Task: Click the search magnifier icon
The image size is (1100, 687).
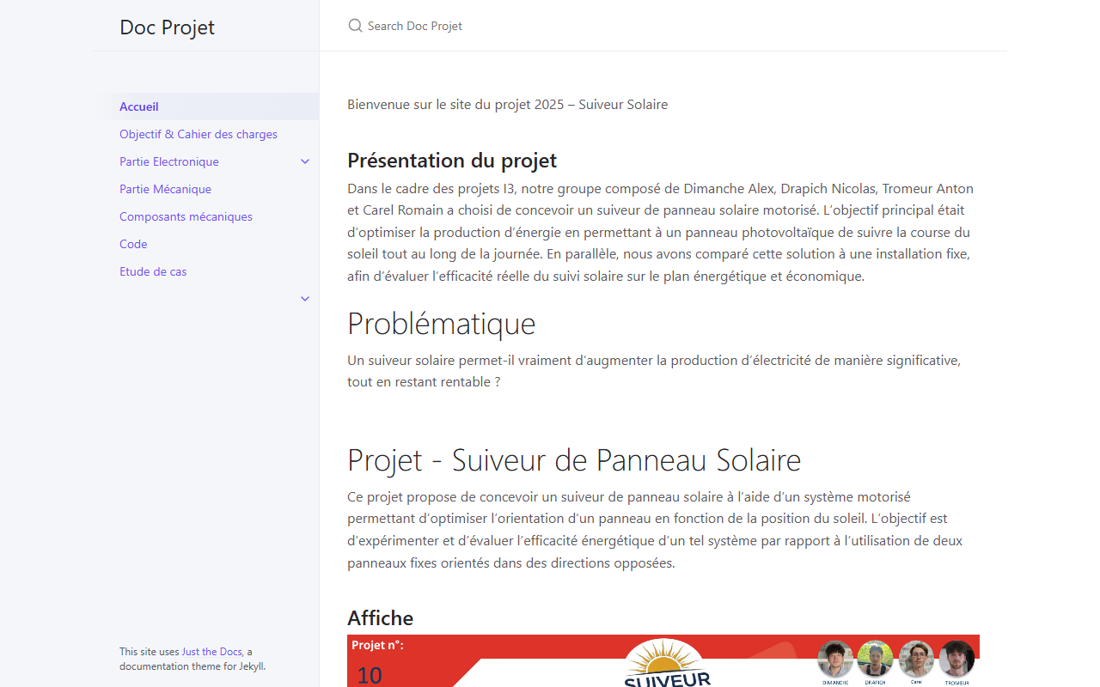Action: [355, 26]
